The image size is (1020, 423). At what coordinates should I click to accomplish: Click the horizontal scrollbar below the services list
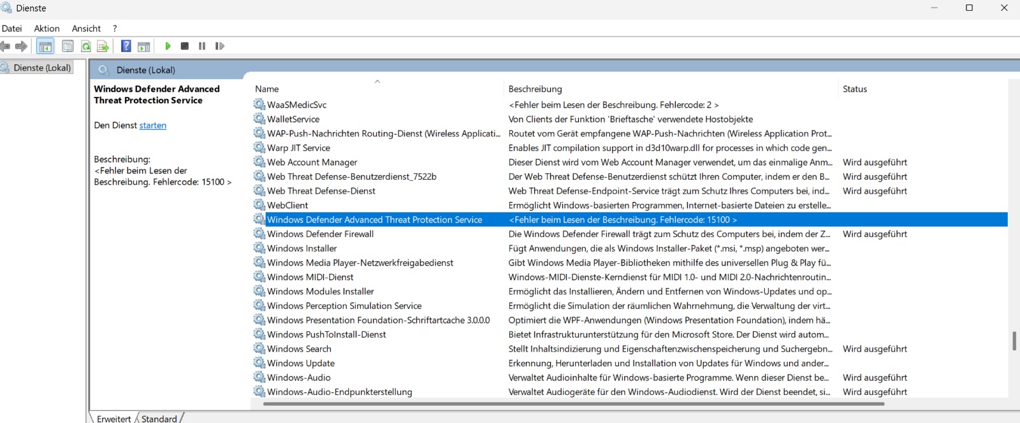click(574, 403)
